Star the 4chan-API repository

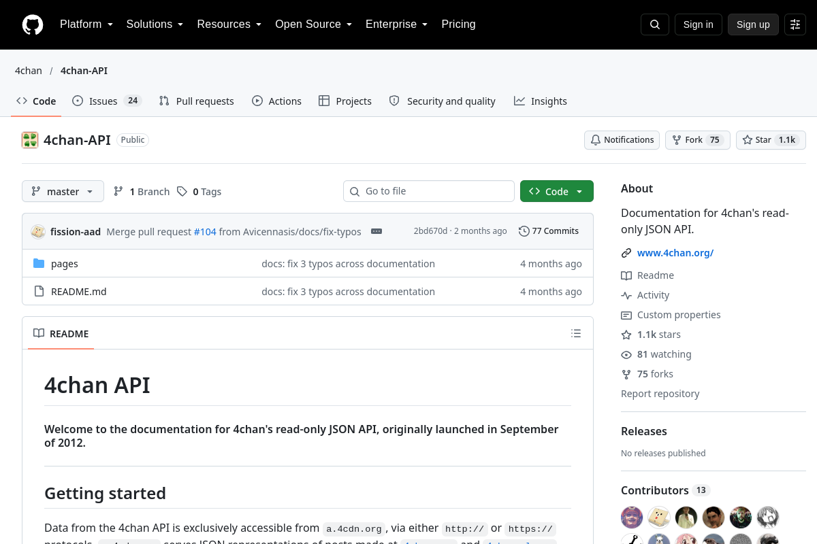coord(771,140)
